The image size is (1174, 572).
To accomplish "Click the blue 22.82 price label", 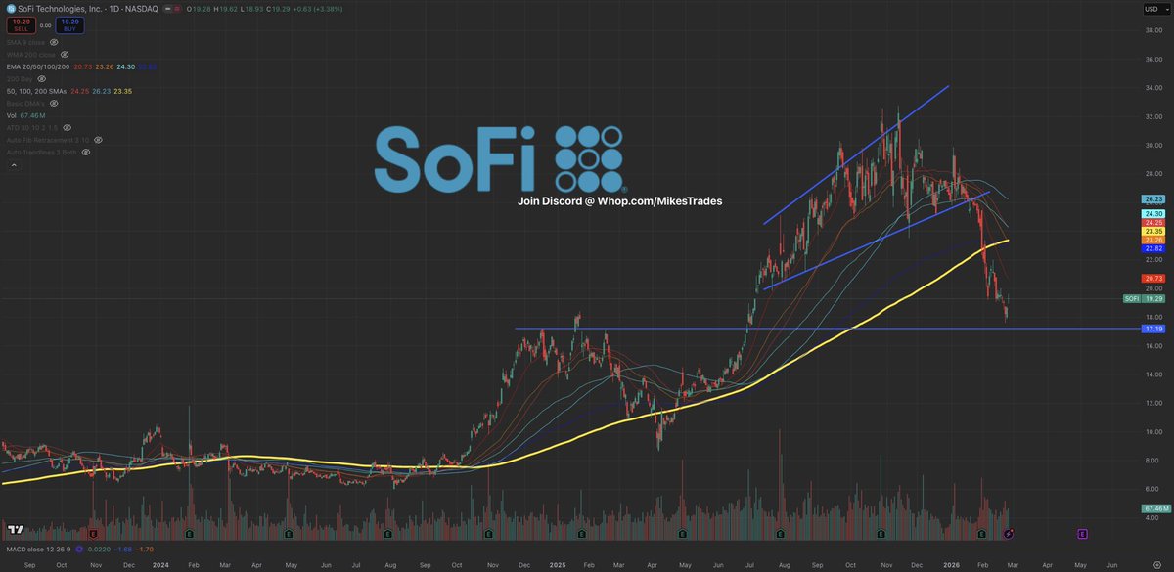I will [x=1155, y=248].
